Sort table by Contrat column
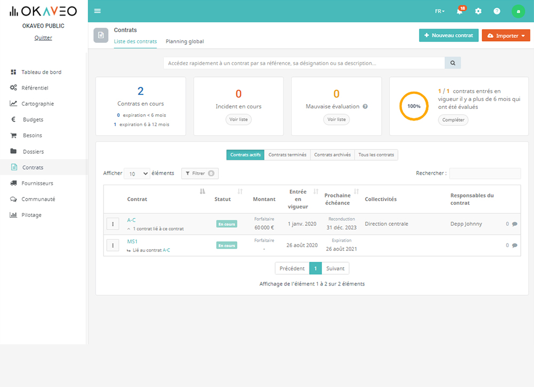534x387 pixels. (x=202, y=191)
